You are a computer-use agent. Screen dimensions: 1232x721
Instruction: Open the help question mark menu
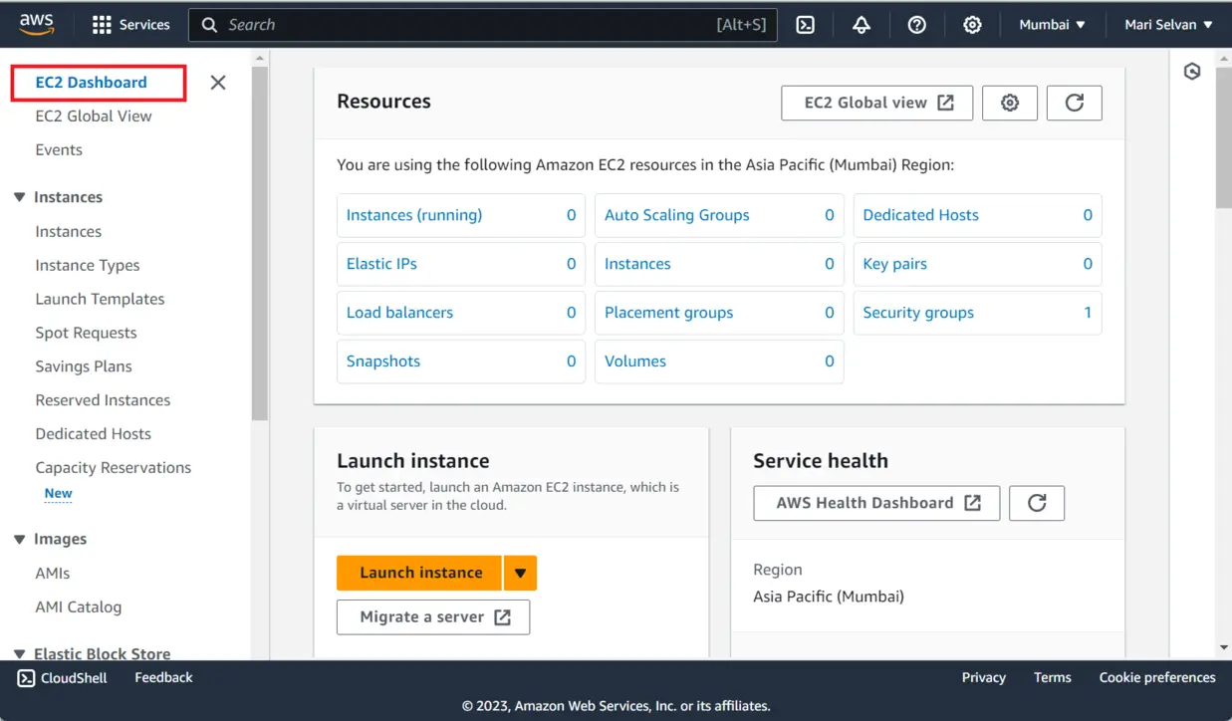(917, 25)
